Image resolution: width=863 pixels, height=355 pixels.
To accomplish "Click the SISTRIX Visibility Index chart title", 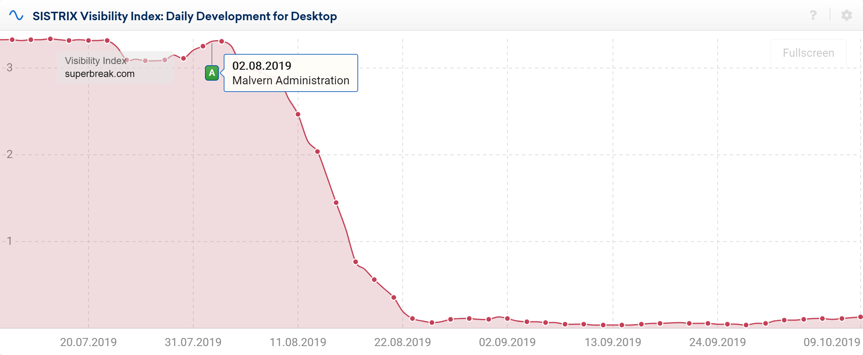I will click(185, 16).
